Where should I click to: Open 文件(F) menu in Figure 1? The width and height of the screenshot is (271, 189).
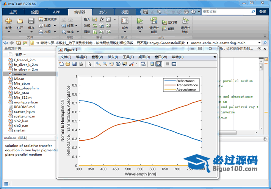coord(66,57)
